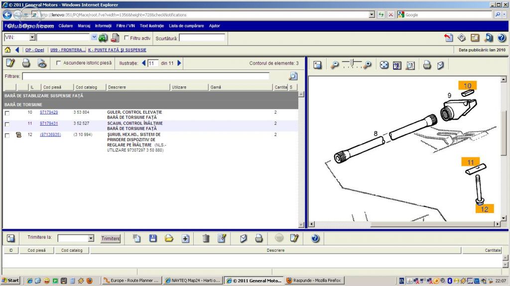The height and width of the screenshot is (286, 510).
Task: Open the Ajutor menu
Action: [214, 26]
